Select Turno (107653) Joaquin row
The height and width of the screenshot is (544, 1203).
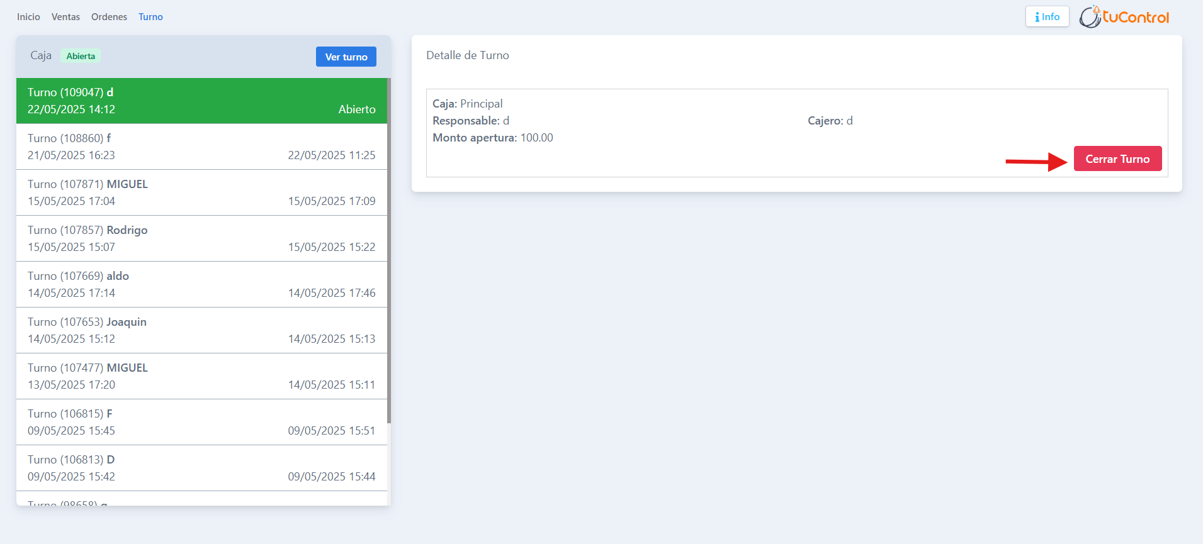click(x=201, y=330)
